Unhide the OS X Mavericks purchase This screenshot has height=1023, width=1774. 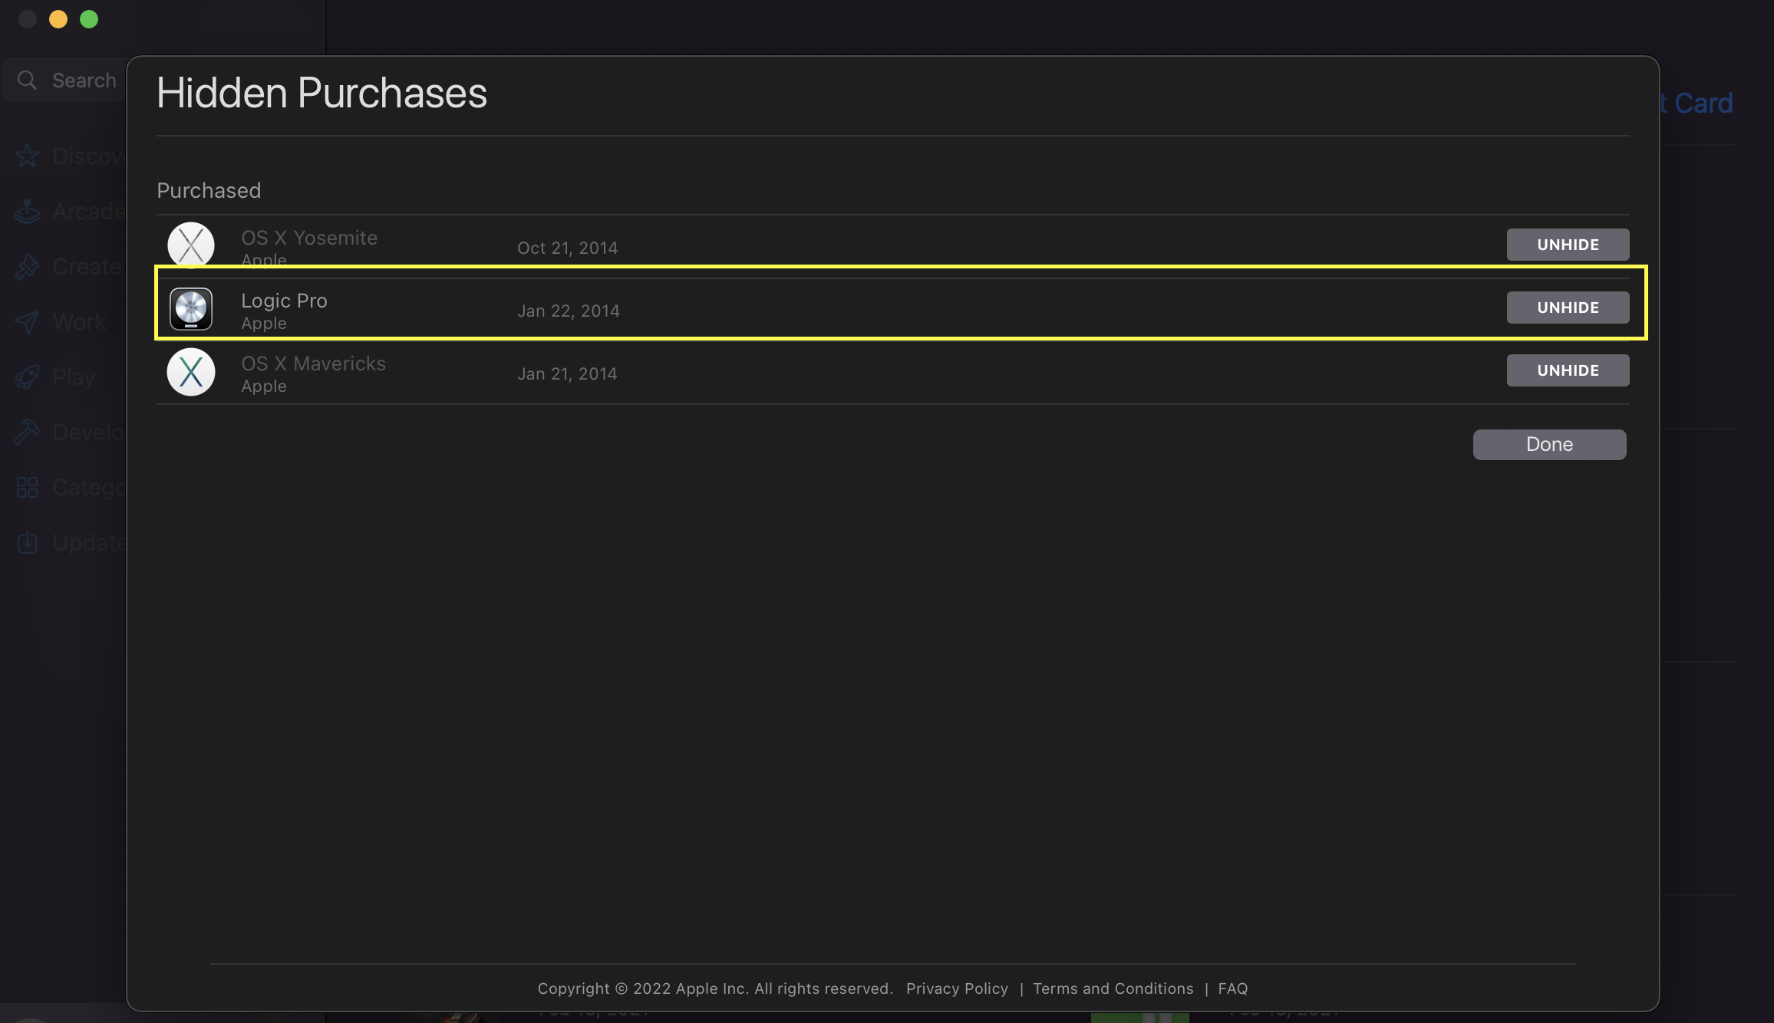[x=1568, y=370]
